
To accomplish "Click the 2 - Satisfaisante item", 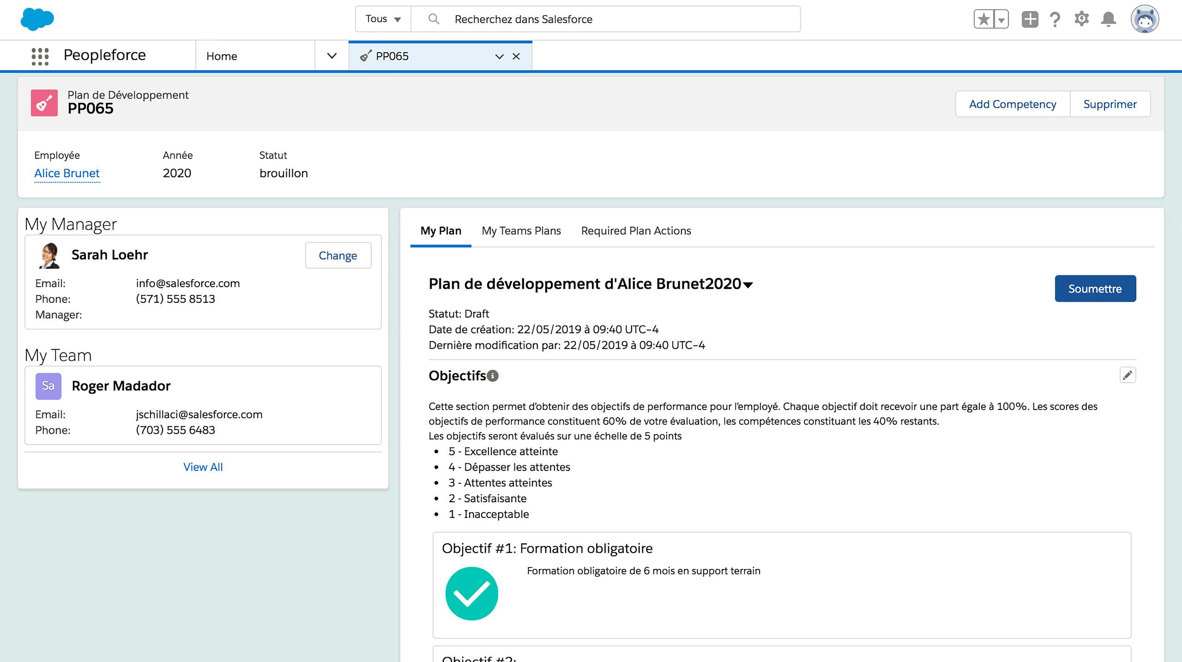I will pos(488,499).
